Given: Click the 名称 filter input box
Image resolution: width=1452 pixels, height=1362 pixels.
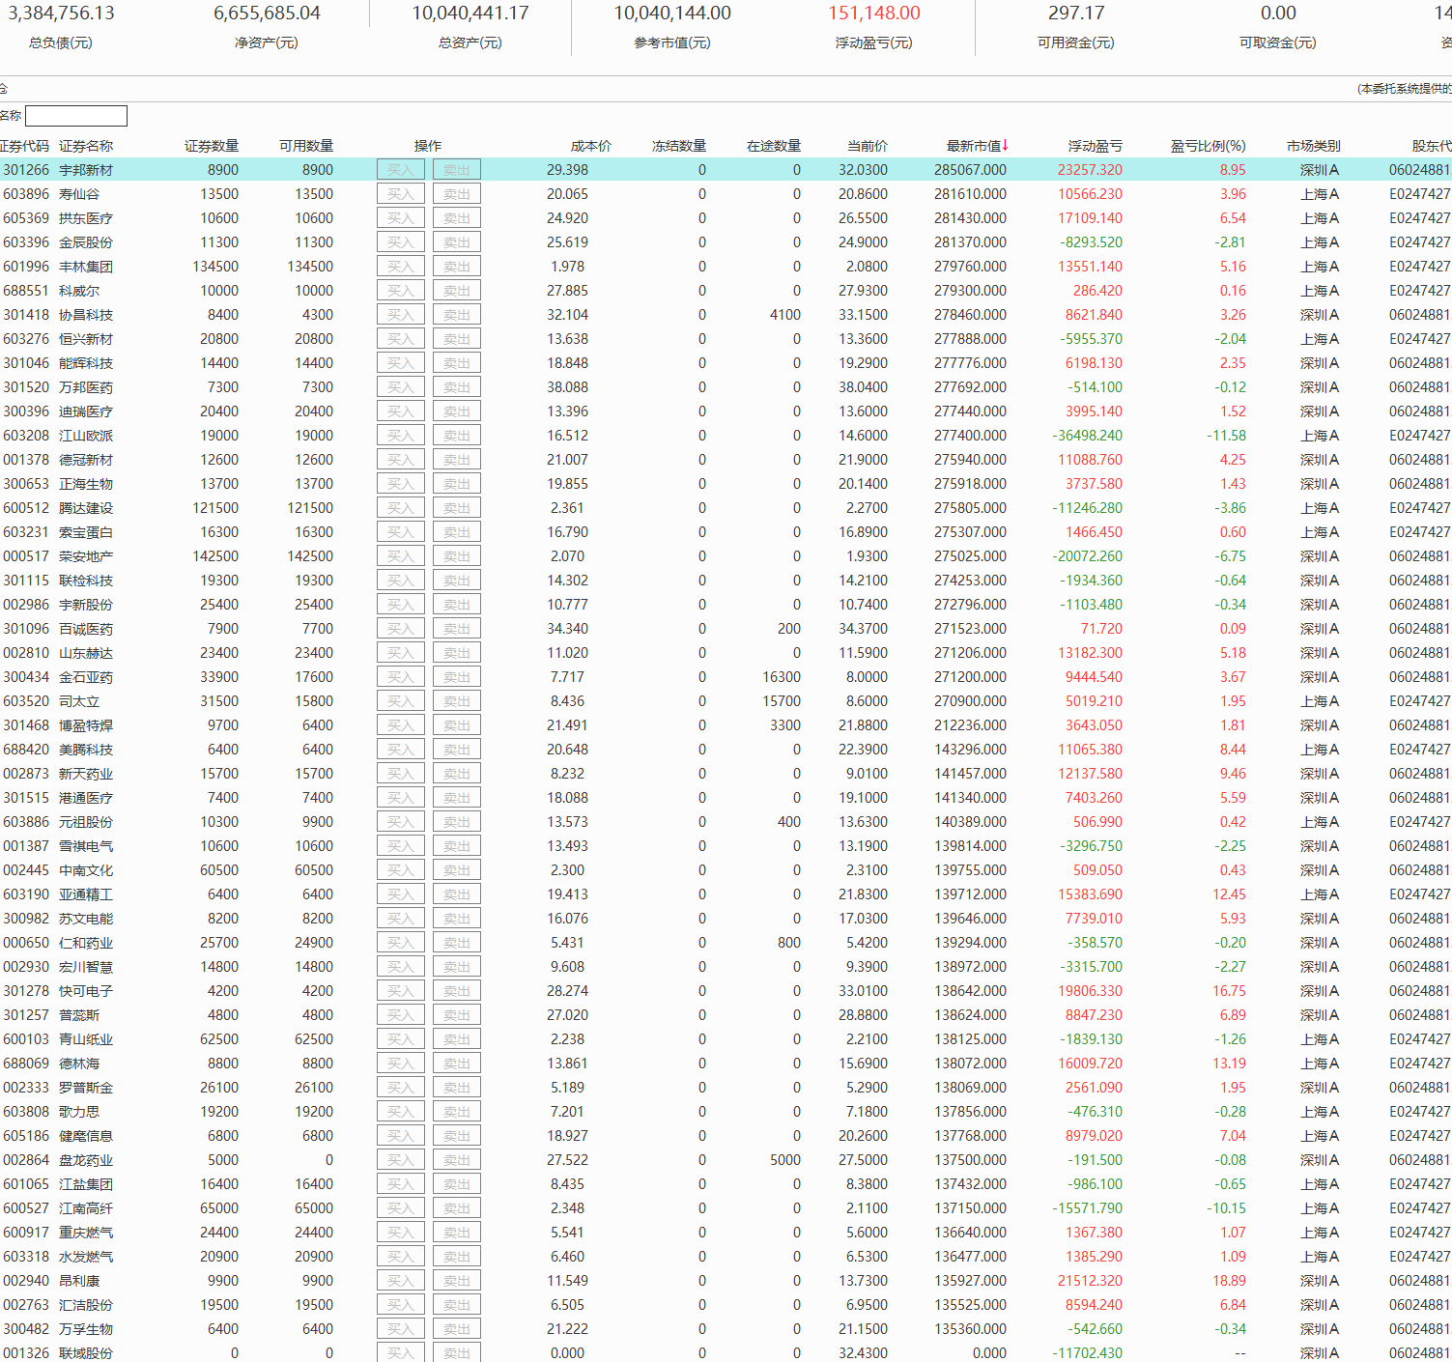Looking at the screenshot, I should pos(76,116).
